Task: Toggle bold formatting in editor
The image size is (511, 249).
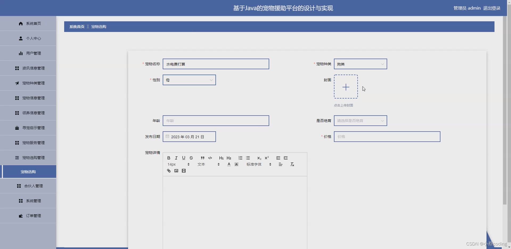Action: [169, 158]
